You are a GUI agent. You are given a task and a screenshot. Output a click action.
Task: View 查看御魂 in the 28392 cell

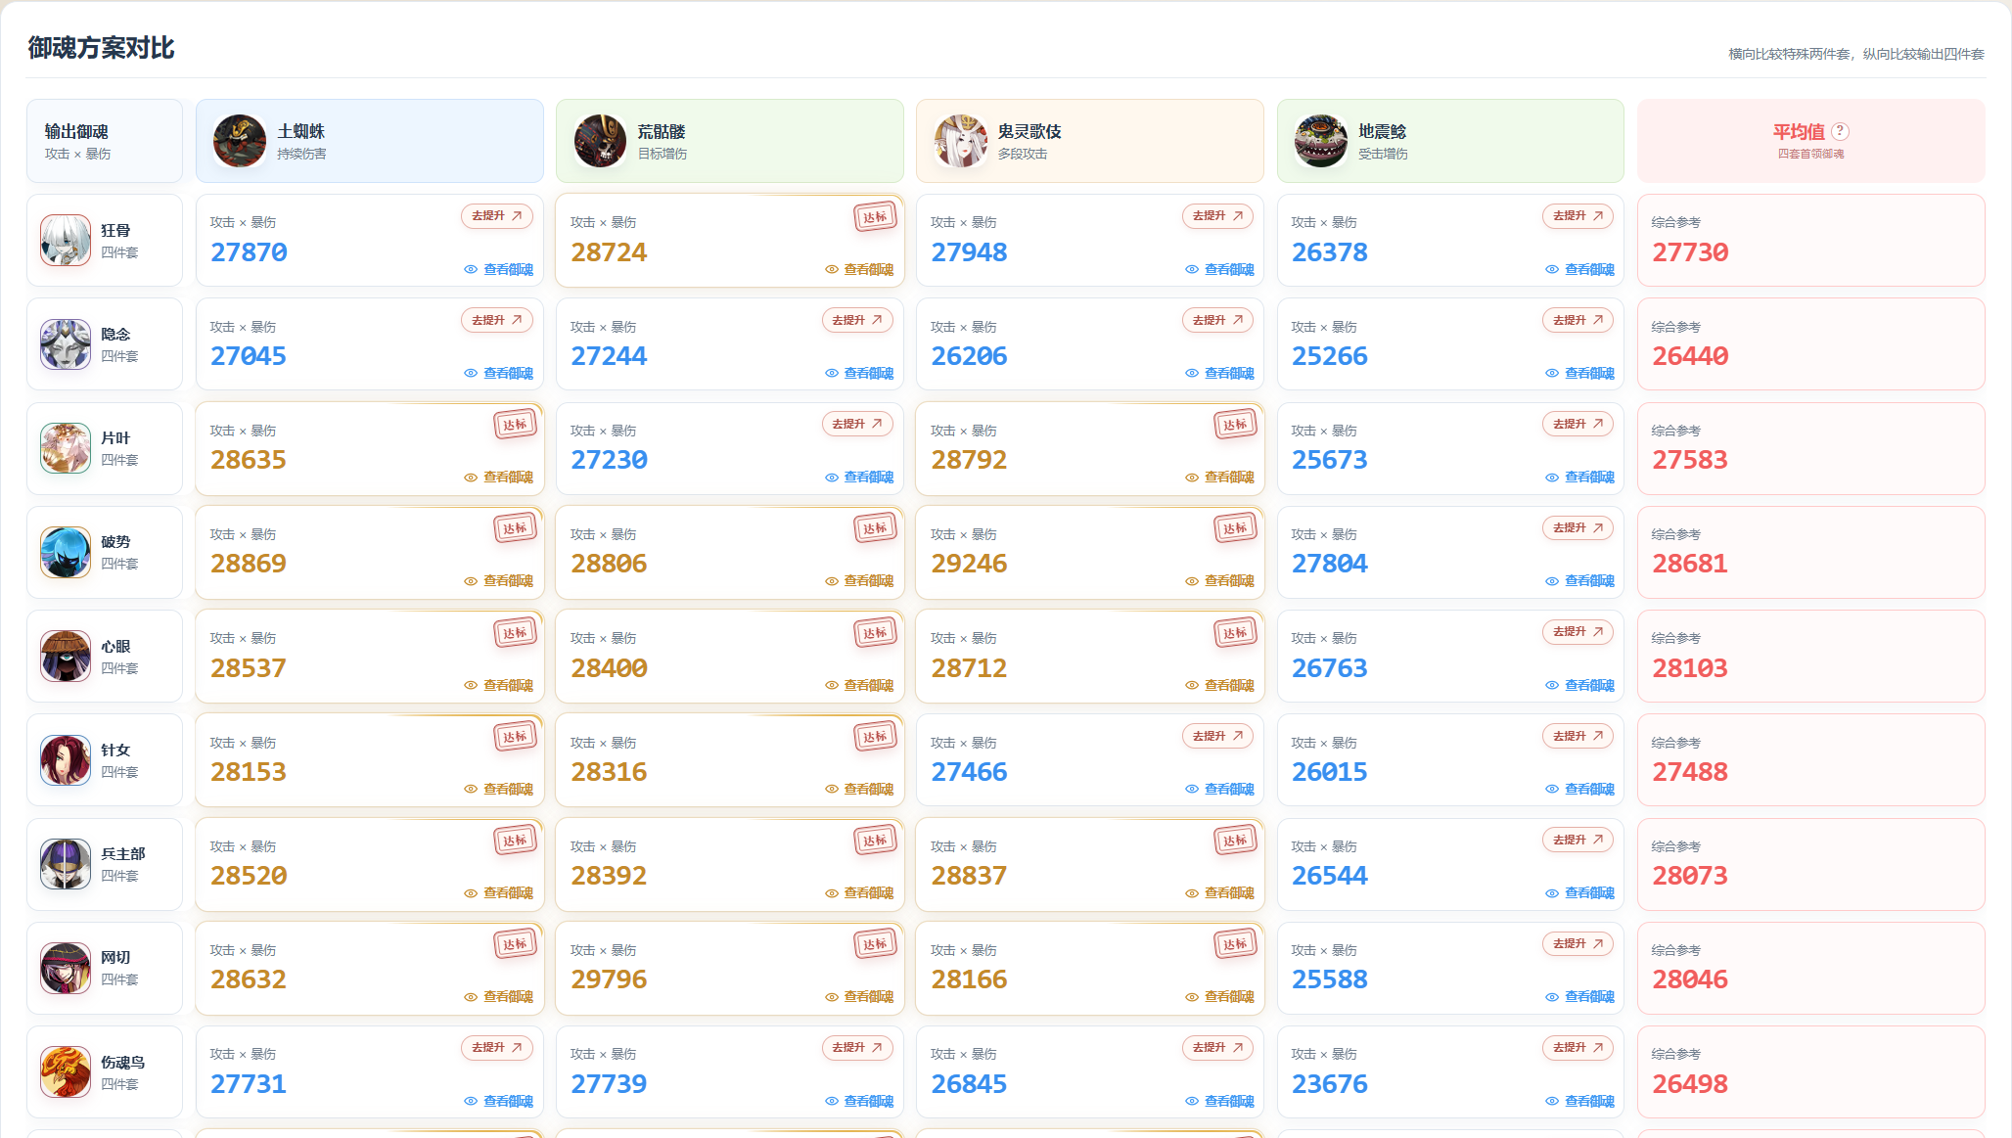coord(859,893)
